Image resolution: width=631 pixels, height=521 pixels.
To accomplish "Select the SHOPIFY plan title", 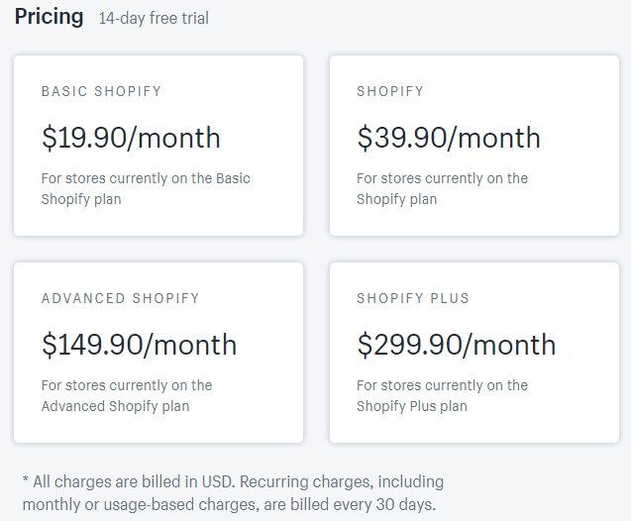I will pos(390,91).
